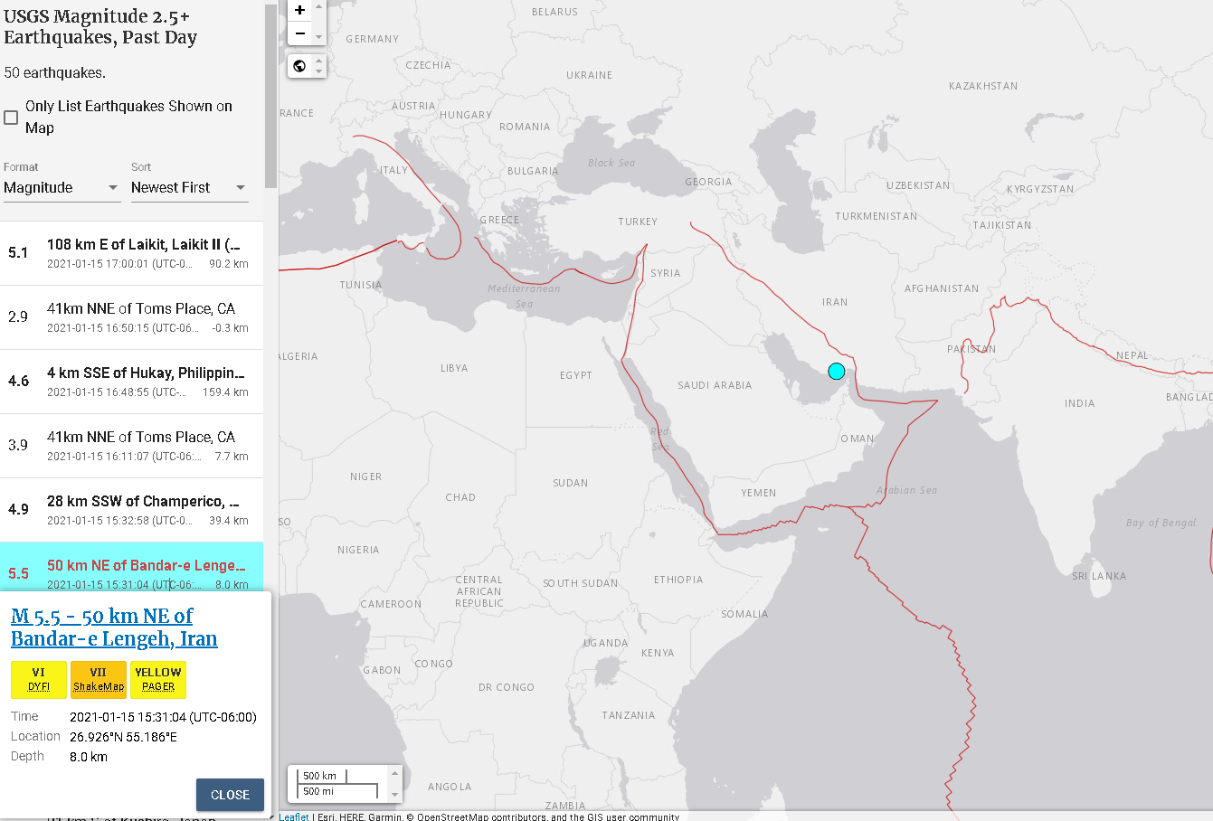Viewport: 1213px width, 821px height.
Task: Open M 5.5 Bandar-e Lengeh, Iran event link
Action: [x=114, y=628]
